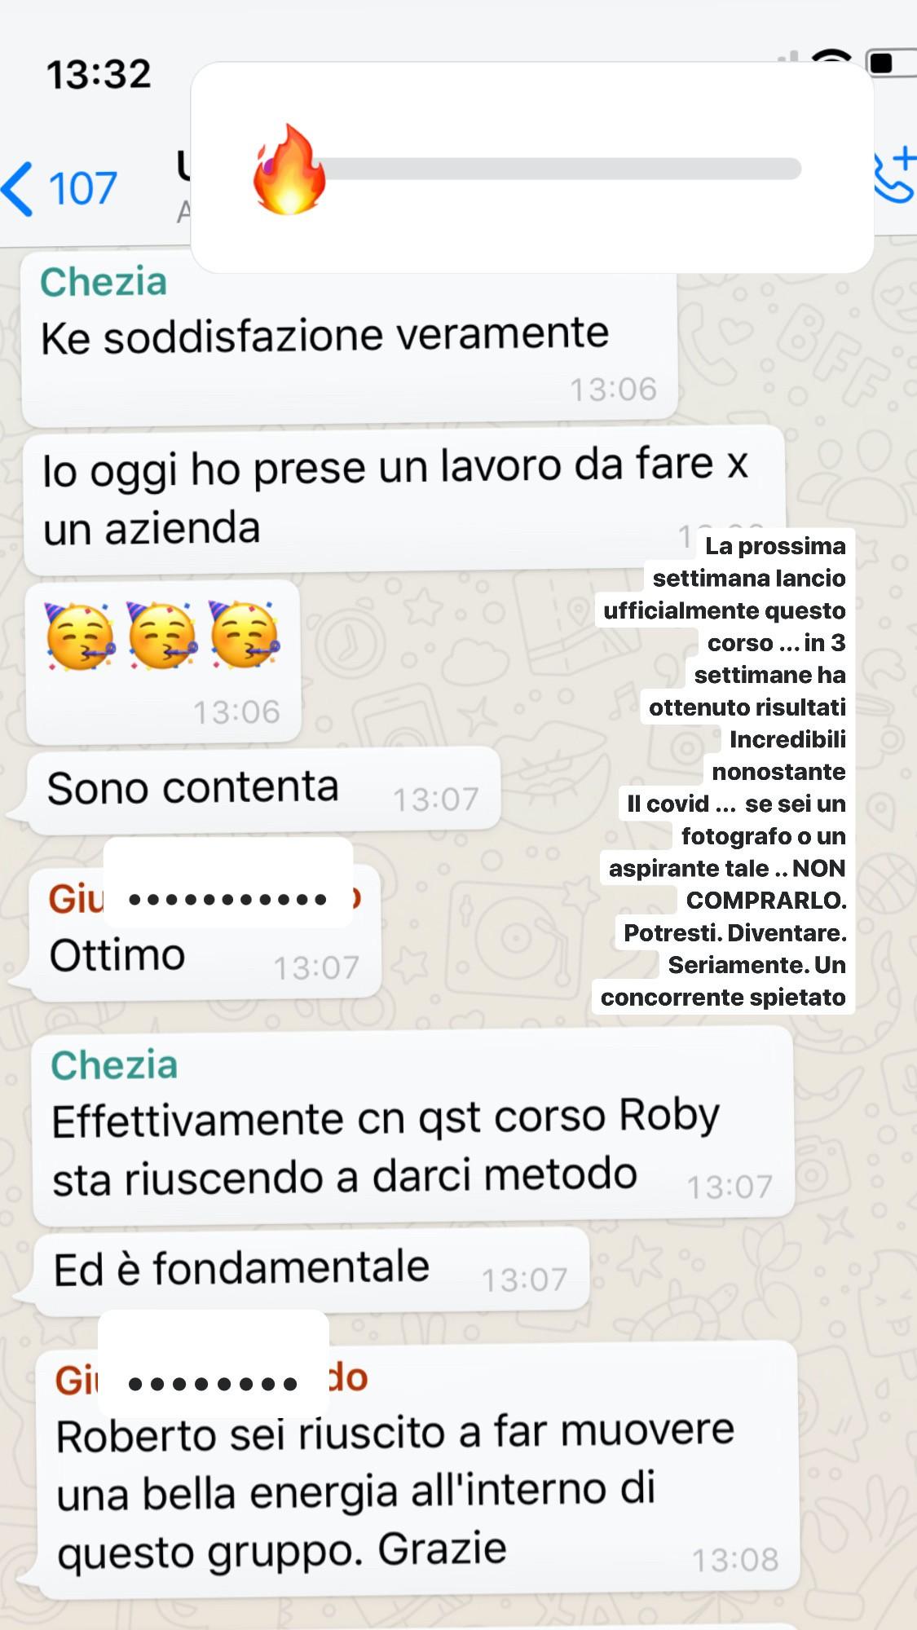This screenshot has height=1630, width=917.
Task: Tap the battery icon in status bar
Action: click(x=892, y=63)
